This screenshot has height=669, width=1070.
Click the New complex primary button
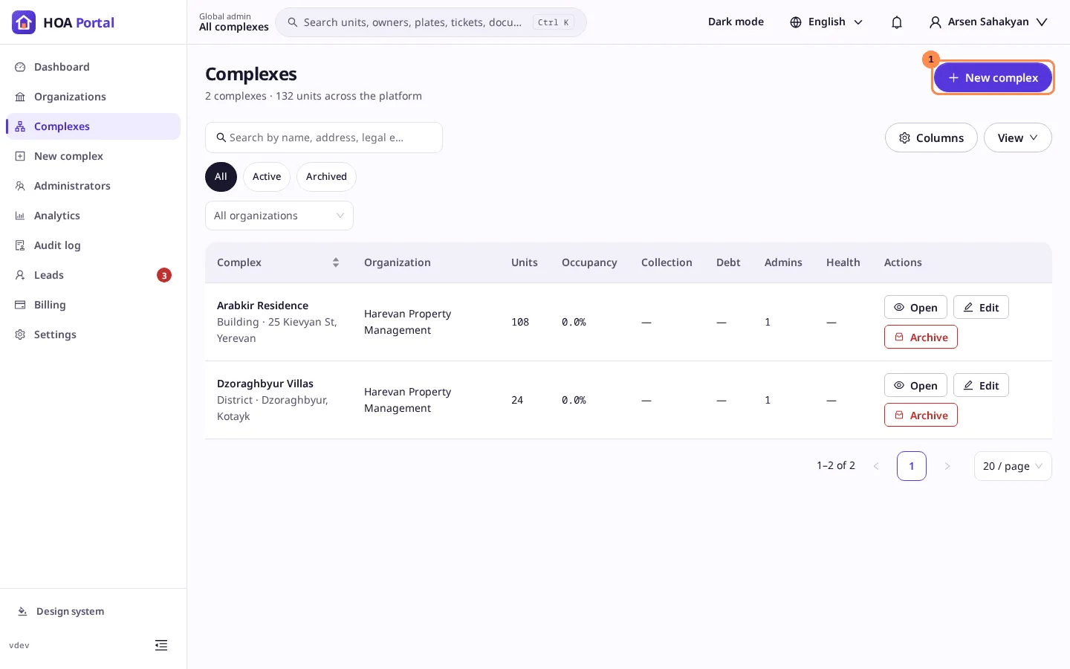click(x=993, y=77)
